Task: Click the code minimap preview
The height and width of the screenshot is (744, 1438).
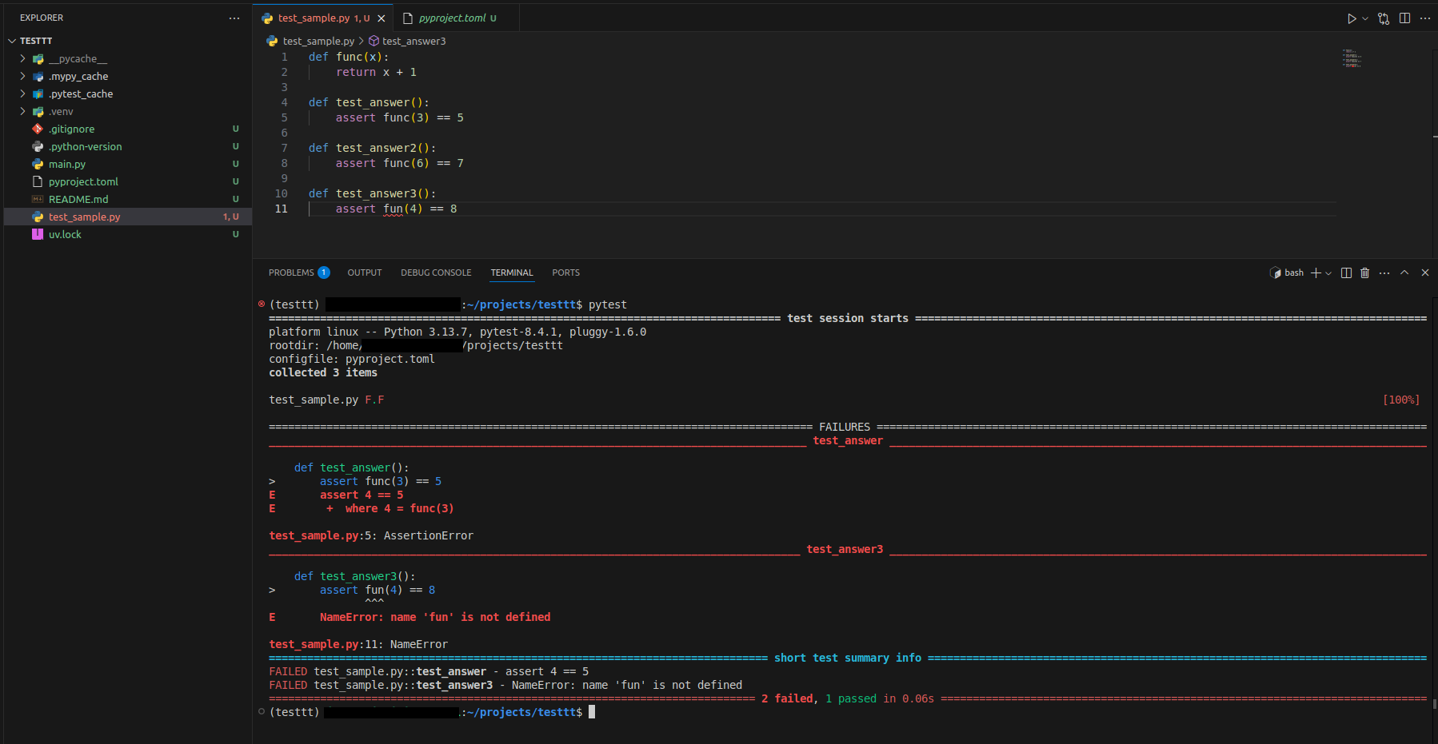Action: click(1352, 58)
